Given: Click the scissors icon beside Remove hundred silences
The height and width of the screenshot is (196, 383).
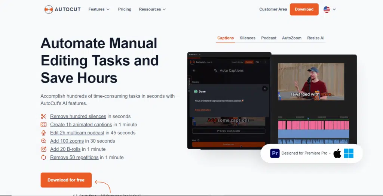Looking at the screenshot, I should pos(43,116).
